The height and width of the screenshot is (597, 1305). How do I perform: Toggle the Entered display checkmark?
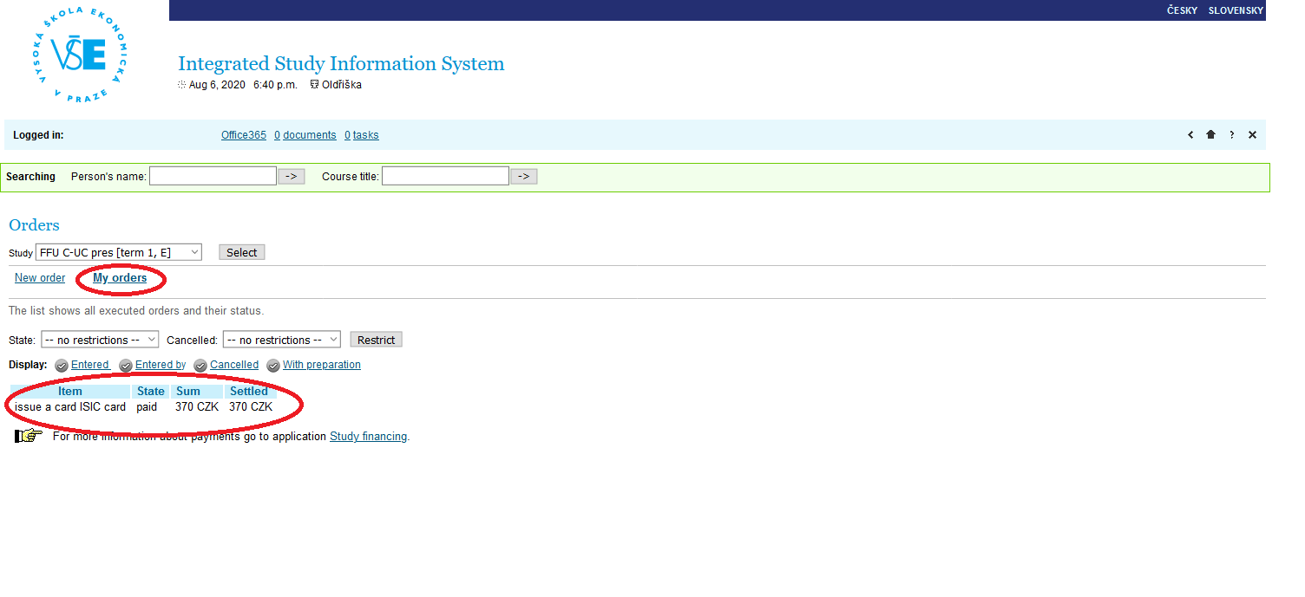pyautogui.click(x=62, y=366)
